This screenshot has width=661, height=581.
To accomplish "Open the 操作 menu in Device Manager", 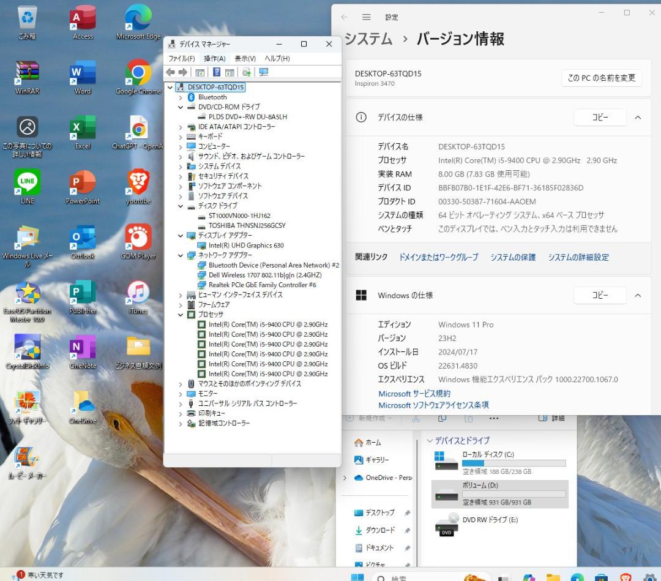I will (214, 58).
